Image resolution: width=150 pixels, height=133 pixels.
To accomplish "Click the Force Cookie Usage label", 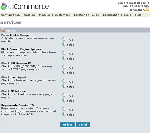I will click(15, 35).
